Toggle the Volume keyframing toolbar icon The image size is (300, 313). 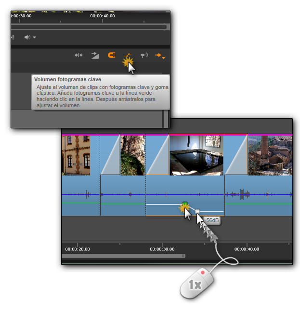click(x=128, y=55)
